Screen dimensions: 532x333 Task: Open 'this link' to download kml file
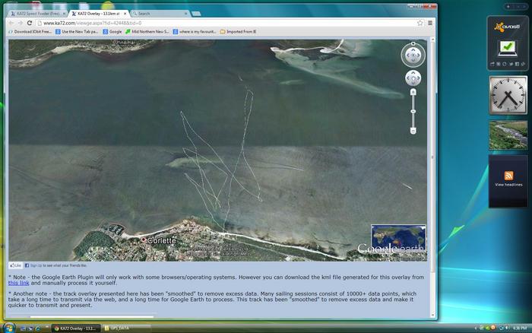(19, 283)
